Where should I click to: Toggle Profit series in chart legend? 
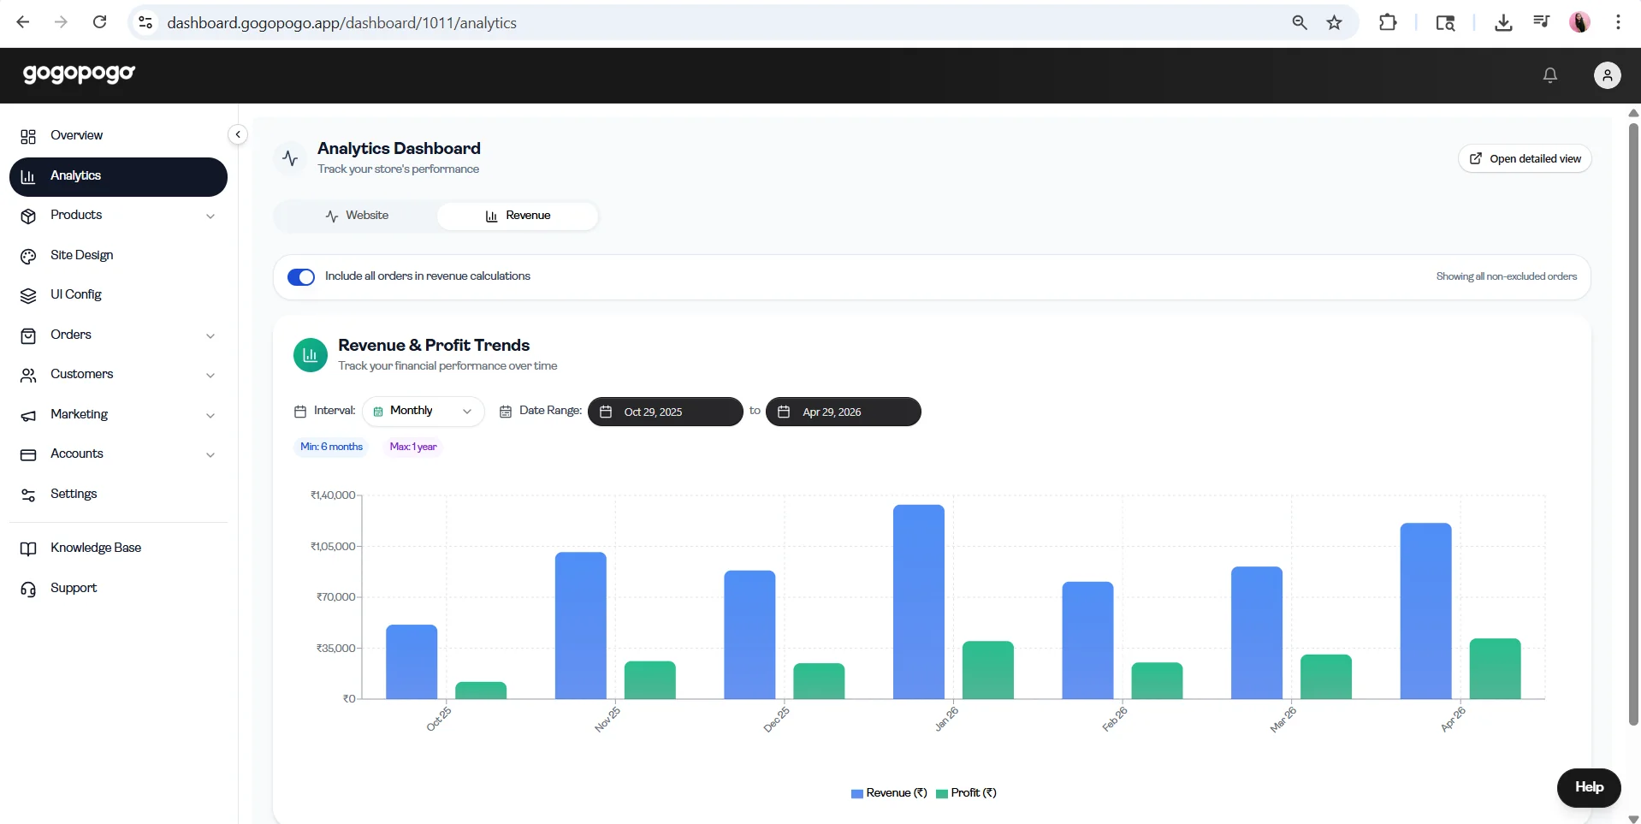coord(966,793)
